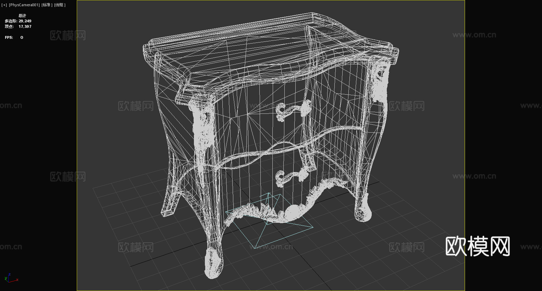Click the 多边形 statistics label
This screenshot has height=291, width=542.
pos(11,21)
